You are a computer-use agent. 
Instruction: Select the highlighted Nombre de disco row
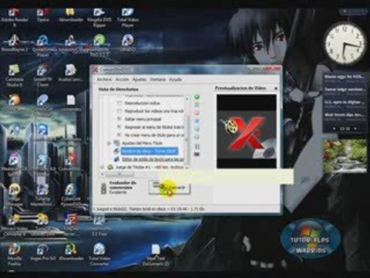pos(150,151)
